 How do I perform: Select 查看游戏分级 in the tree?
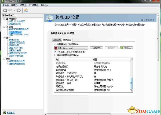click(15, 24)
